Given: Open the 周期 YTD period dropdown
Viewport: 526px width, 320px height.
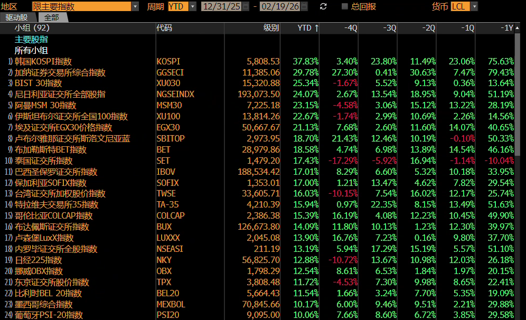Looking at the screenshot, I should pos(193,6).
